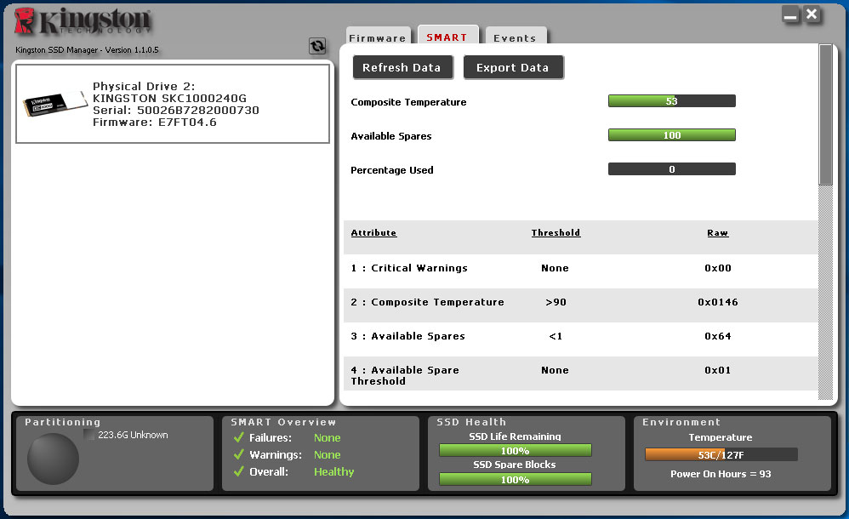This screenshot has height=519, width=849.
Task: Click the Refresh Data button
Action: pos(402,68)
